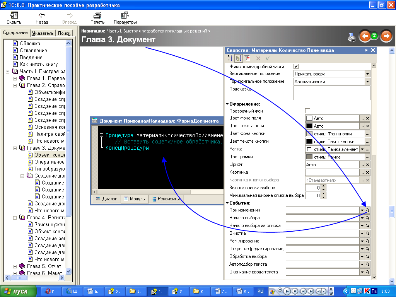The image size is (396, 297).
Task: Click the Печать printer icon
Action: click(97, 15)
